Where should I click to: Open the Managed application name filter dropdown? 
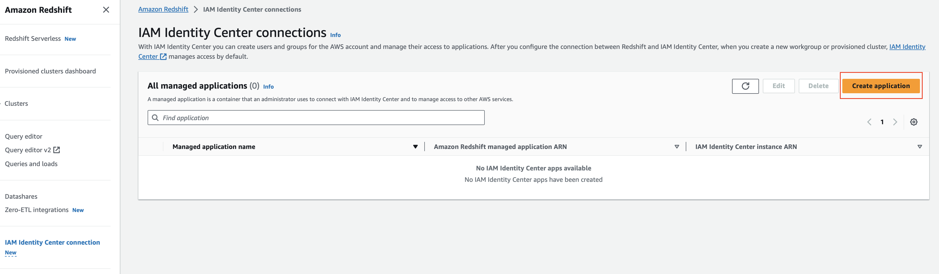[x=416, y=147]
